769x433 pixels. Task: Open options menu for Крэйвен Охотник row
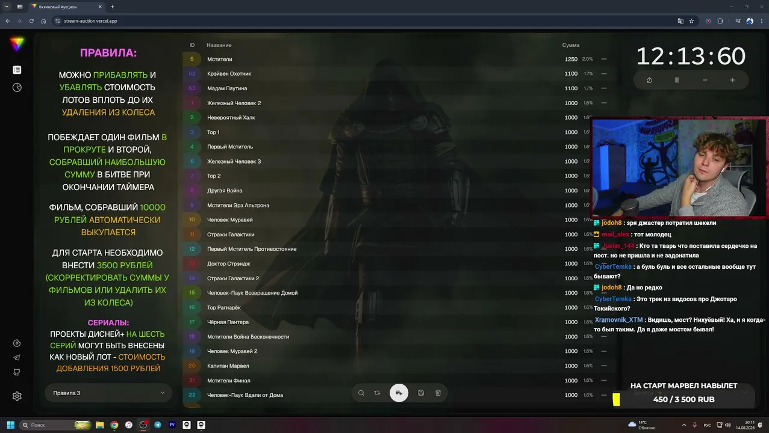point(604,73)
